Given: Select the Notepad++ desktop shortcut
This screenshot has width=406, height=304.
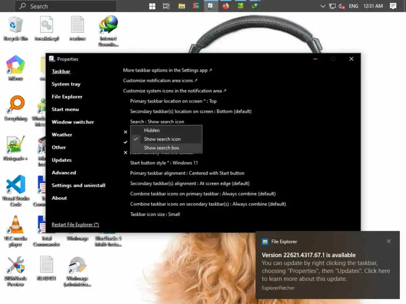Looking at the screenshot, I should point(15,148).
